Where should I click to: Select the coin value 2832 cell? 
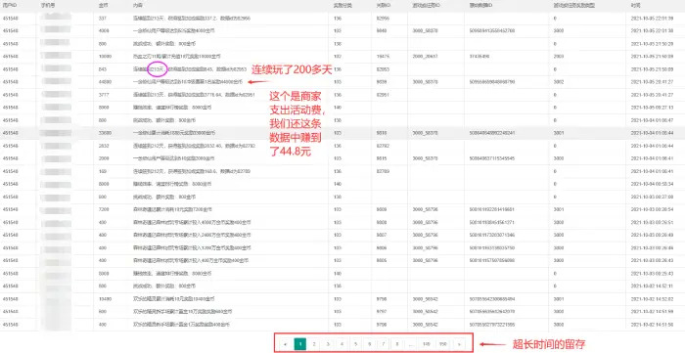pos(104,146)
